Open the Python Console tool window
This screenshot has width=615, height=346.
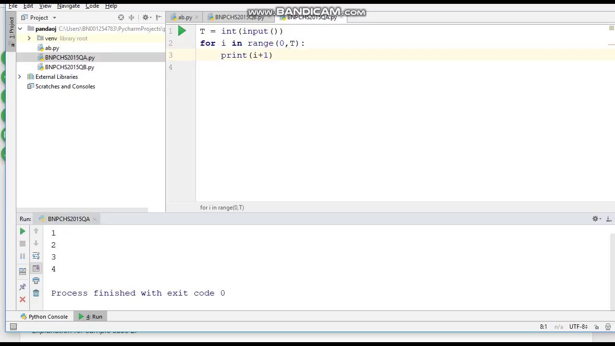tap(44, 317)
